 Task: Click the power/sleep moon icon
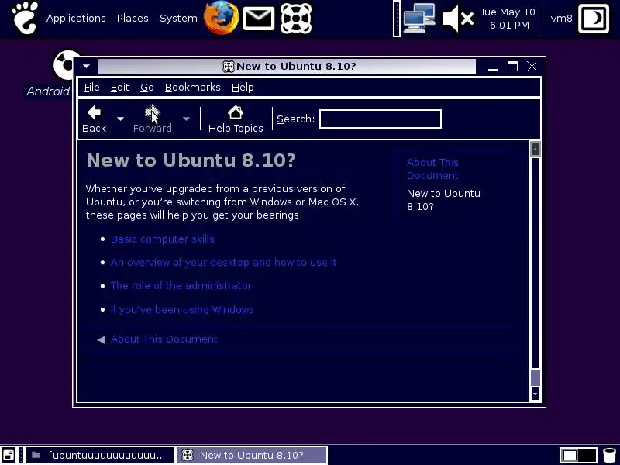point(594,18)
